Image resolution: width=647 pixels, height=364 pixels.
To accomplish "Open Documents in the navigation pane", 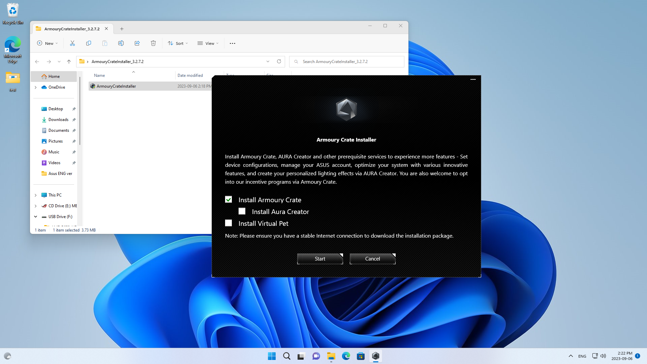I will [59, 130].
